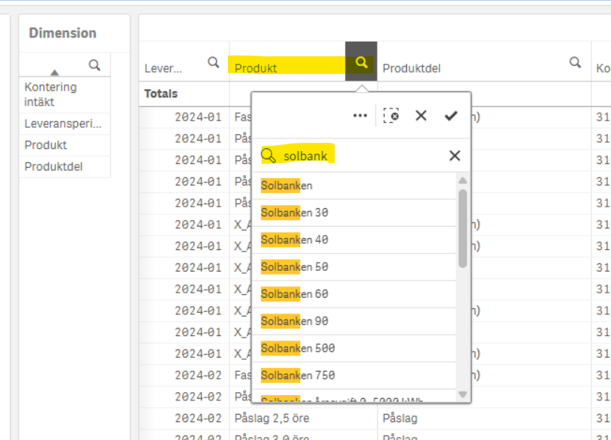Click the sort arrow in Dimension list
The height and width of the screenshot is (440, 611).
point(54,73)
